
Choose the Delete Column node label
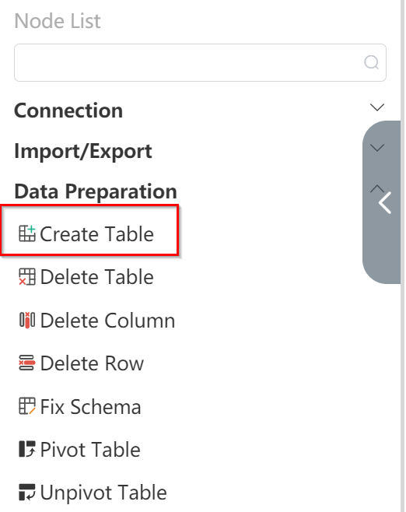pyautogui.click(x=107, y=320)
